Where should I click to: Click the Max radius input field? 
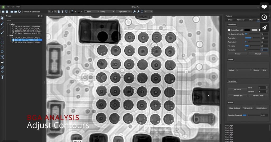click(264, 50)
